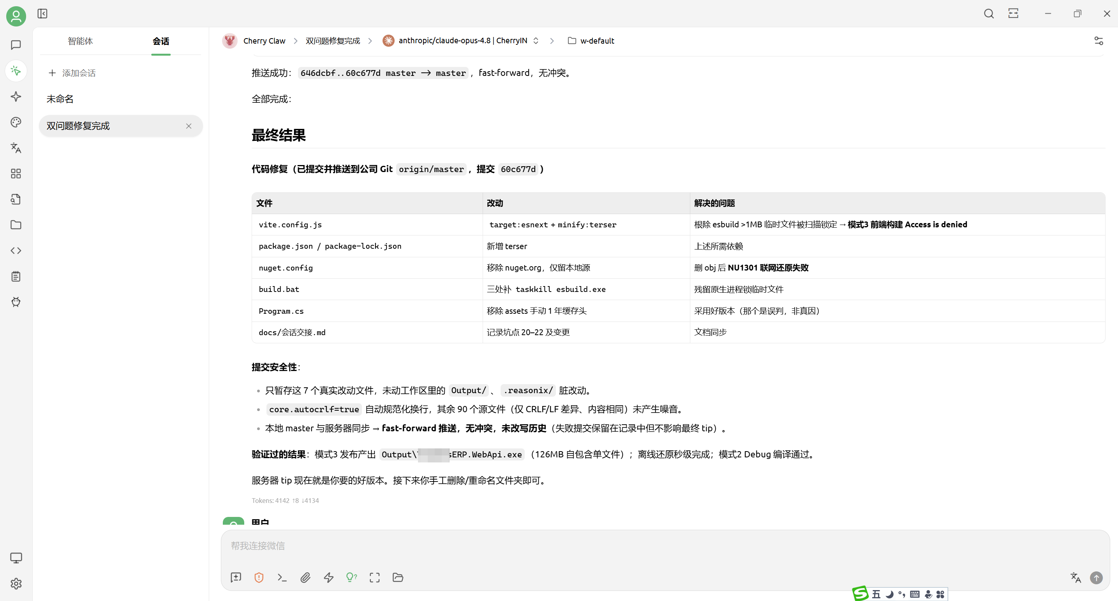The image size is (1118, 601).
Task: Click IME toolbox grid icon
Action: [940, 594]
